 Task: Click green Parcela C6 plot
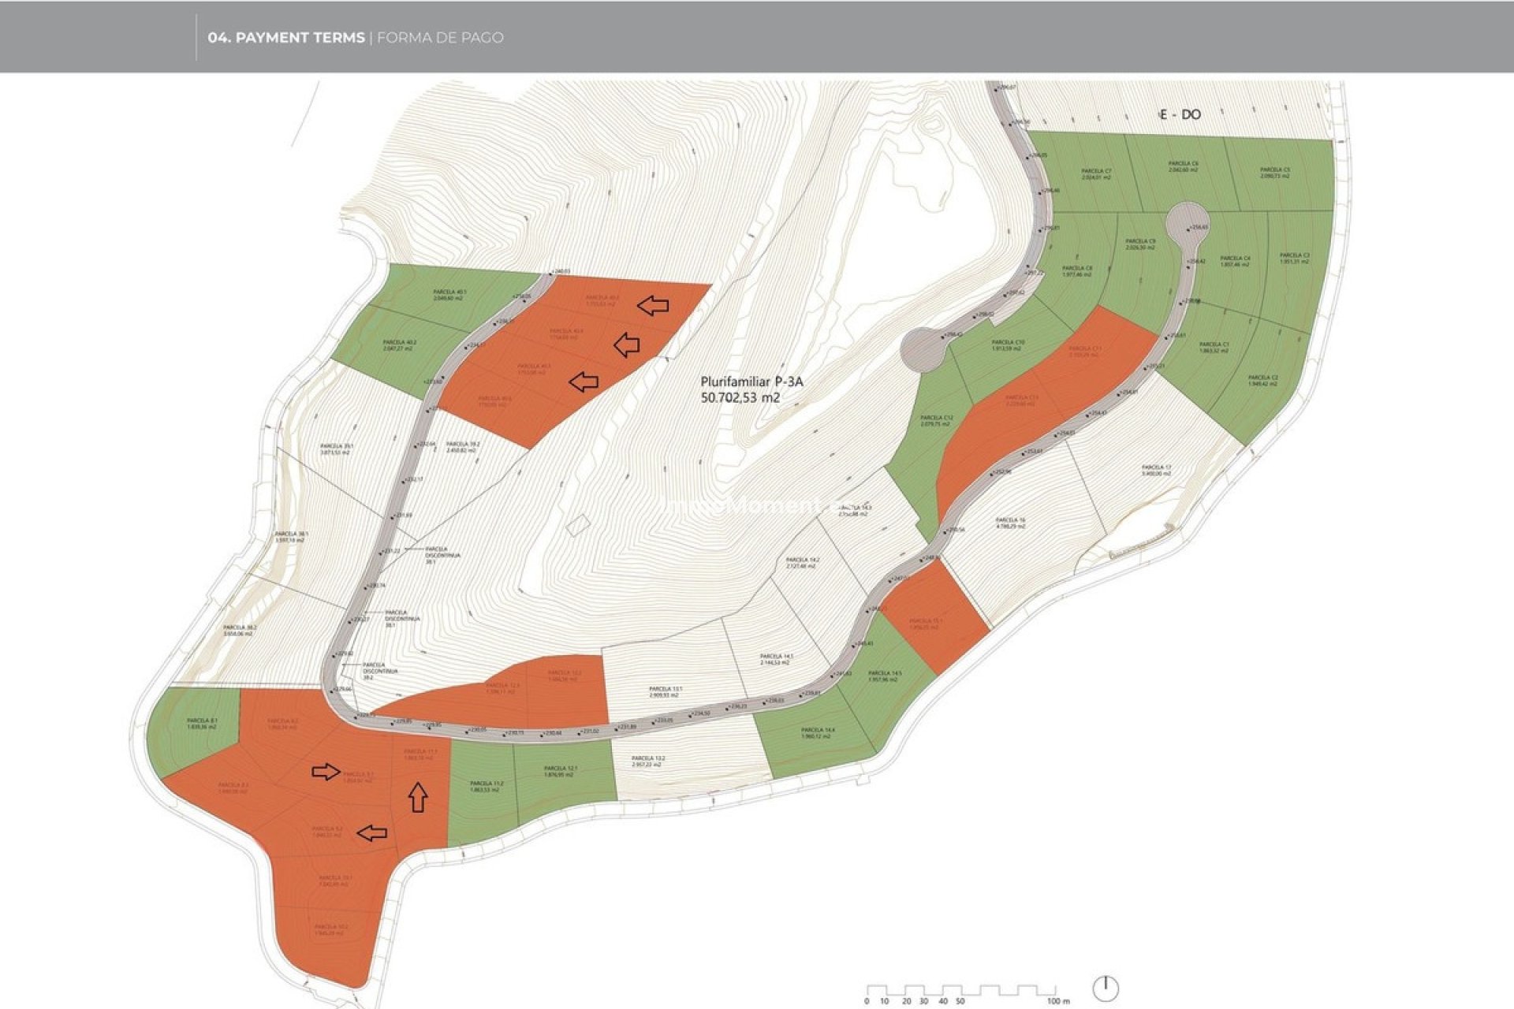(x=1183, y=166)
